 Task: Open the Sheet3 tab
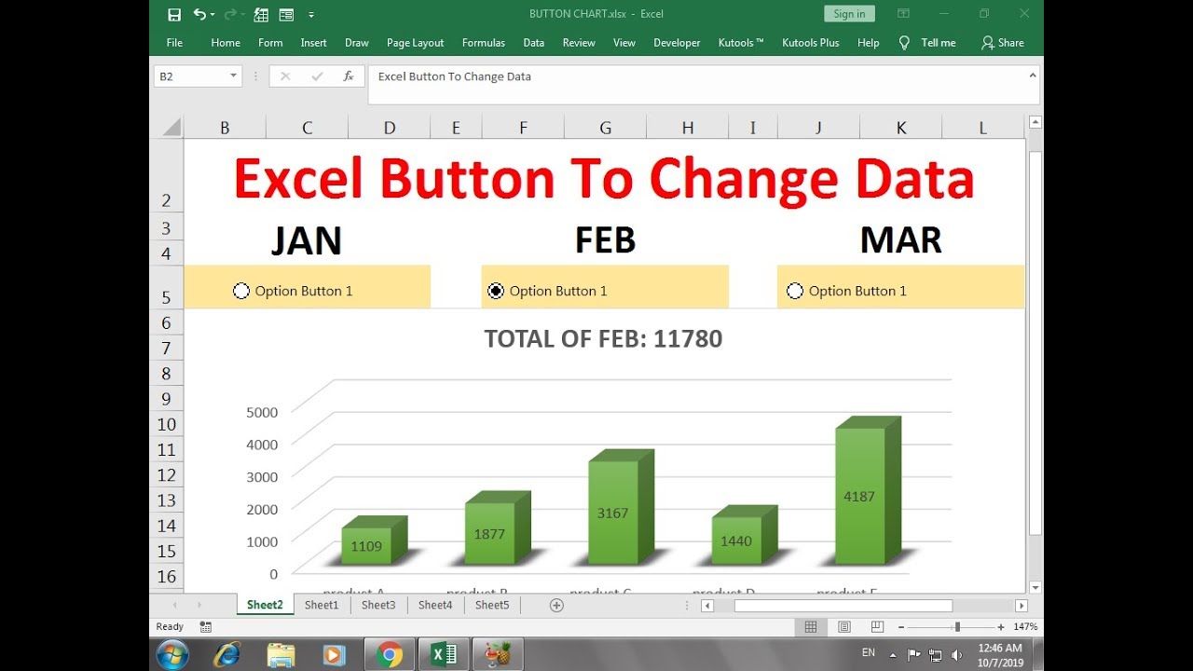coord(378,605)
